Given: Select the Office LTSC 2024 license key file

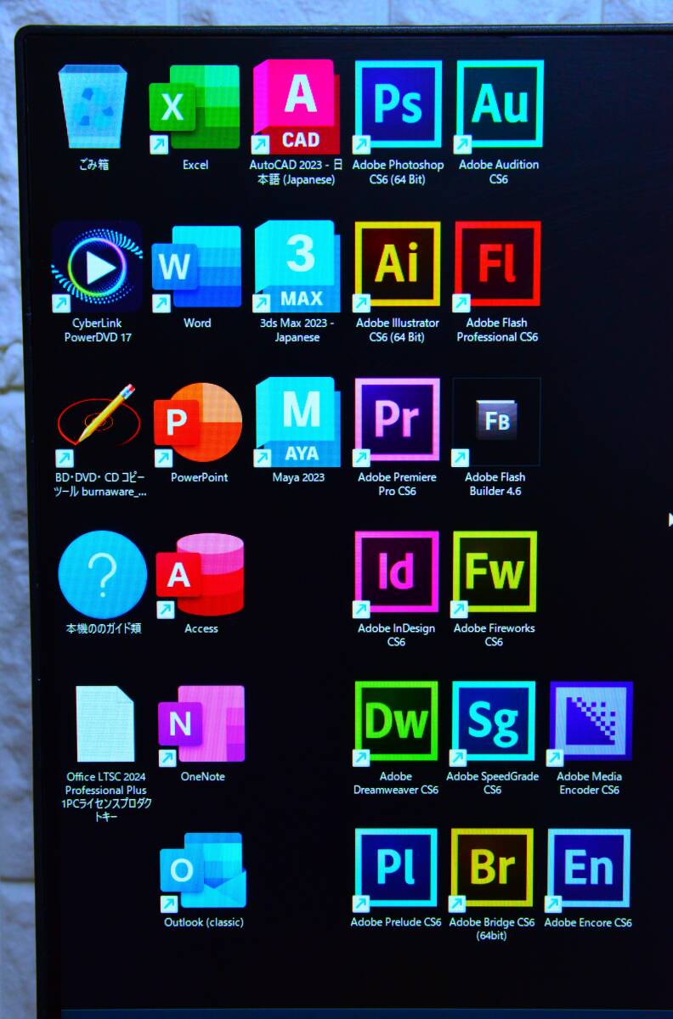Looking at the screenshot, I should tap(105, 723).
